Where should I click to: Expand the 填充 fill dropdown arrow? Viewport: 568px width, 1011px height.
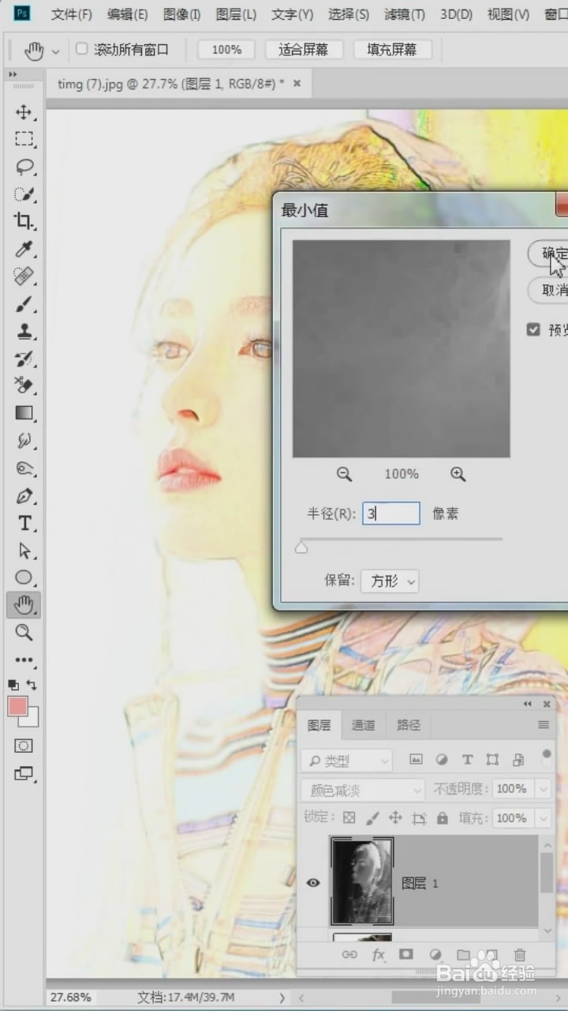tap(543, 817)
